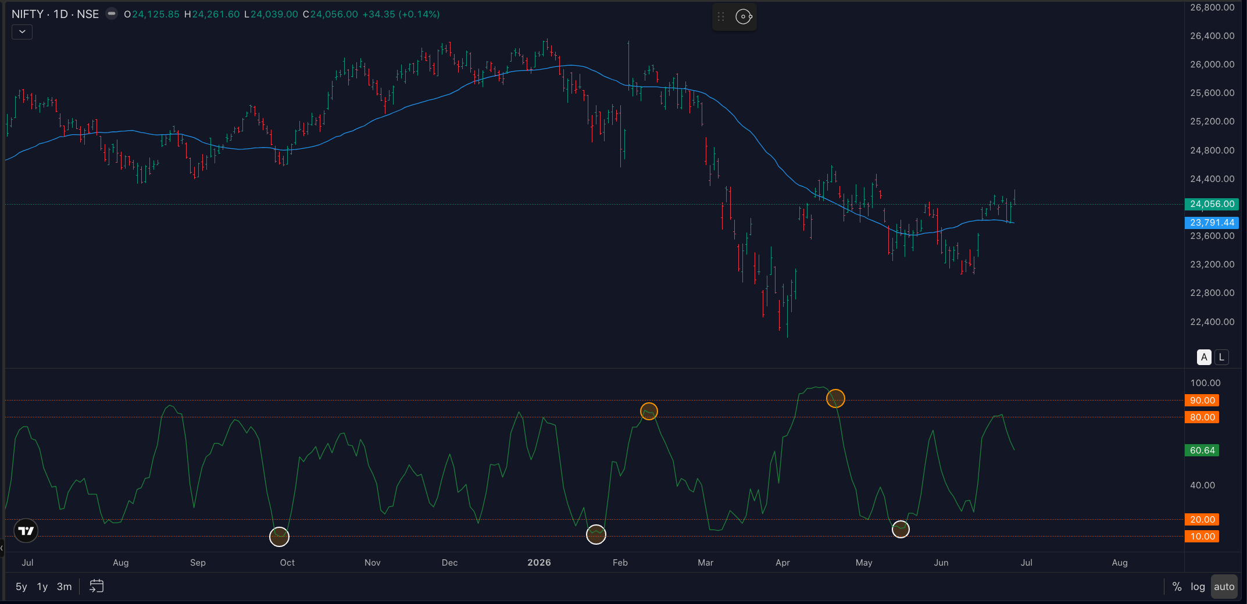This screenshot has height=604, width=1247.
Task: Click the orange 90.00 level label
Action: pyautogui.click(x=1202, y=401)
